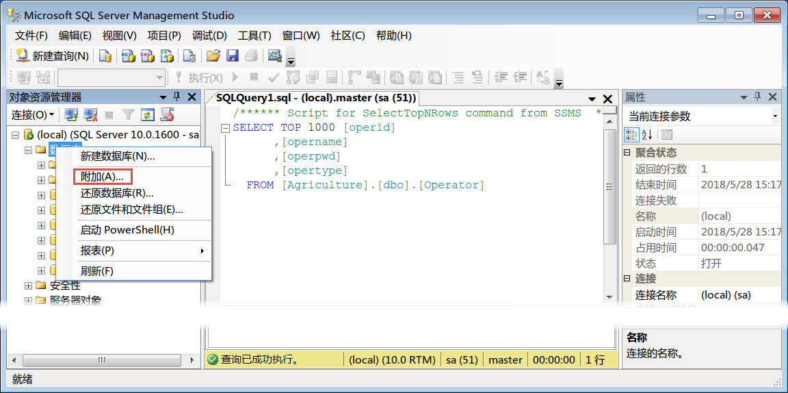This screenshot has height=393, width=788.
Task: Collapse the (local) SQL Server node
Action: 15,135
